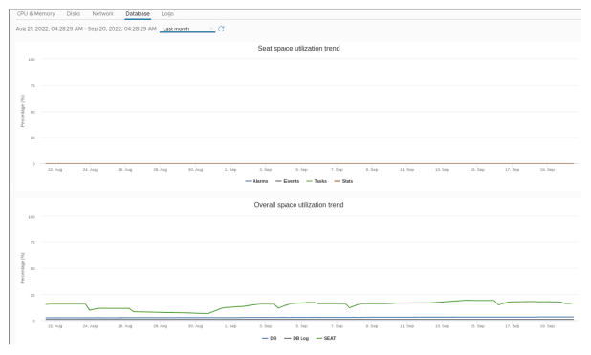Image resolution: width=591 pixels, height=355 pixels.
Task: Toggle the Events series in the Seat legend
Action: coord(287,181)
